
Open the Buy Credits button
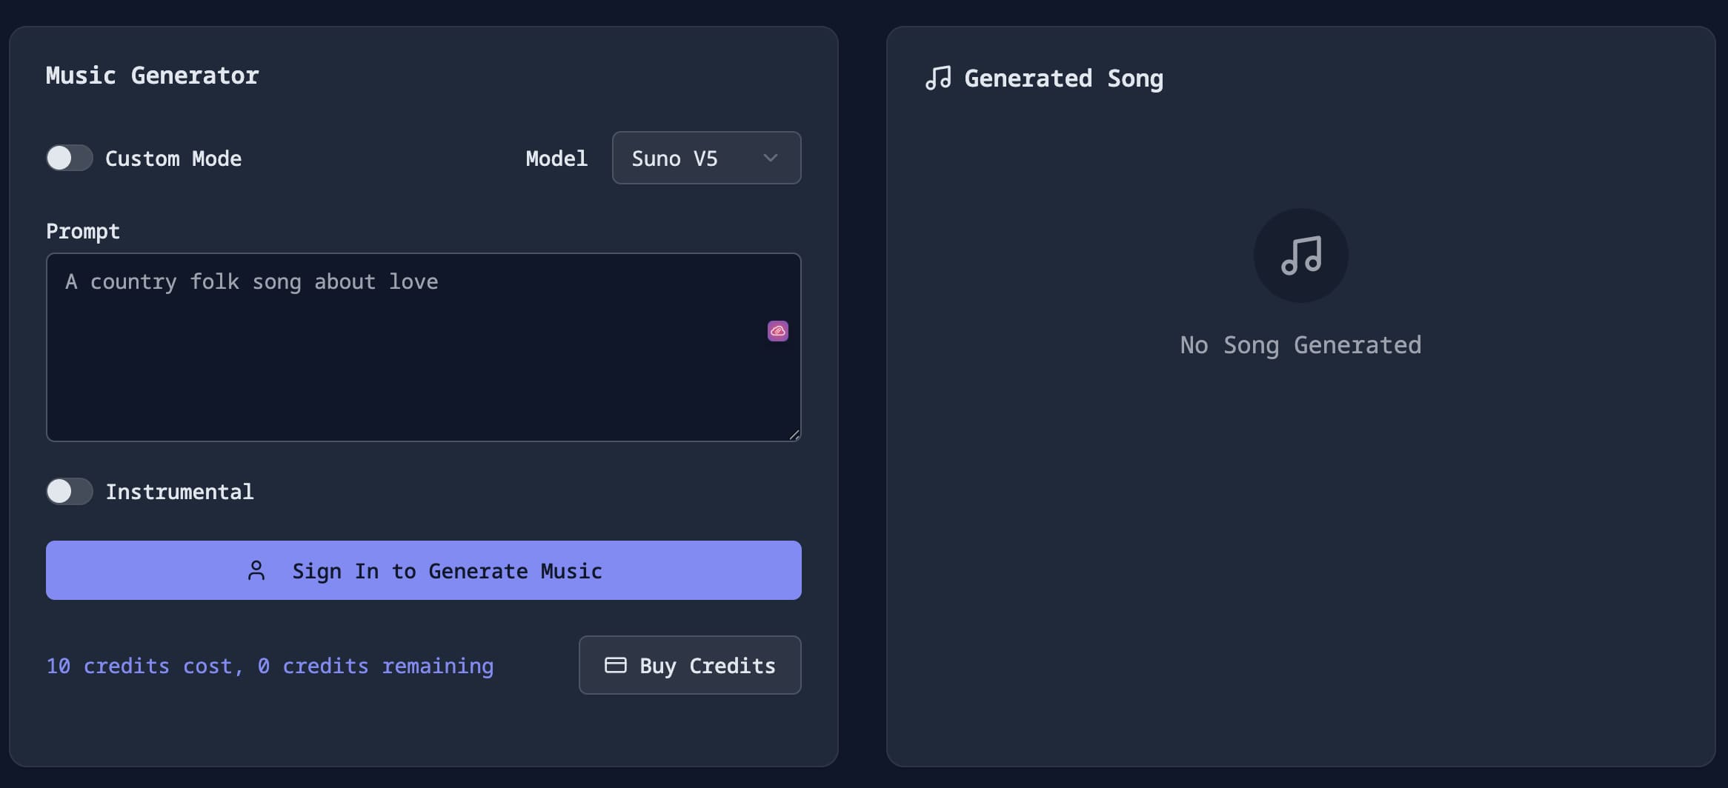click(x=690, y=665)
